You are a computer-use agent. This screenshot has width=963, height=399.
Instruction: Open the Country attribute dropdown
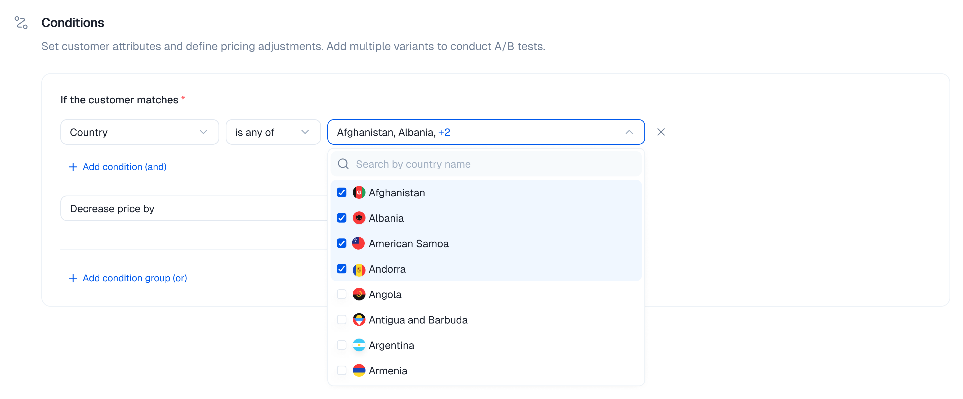coord(139,132)
